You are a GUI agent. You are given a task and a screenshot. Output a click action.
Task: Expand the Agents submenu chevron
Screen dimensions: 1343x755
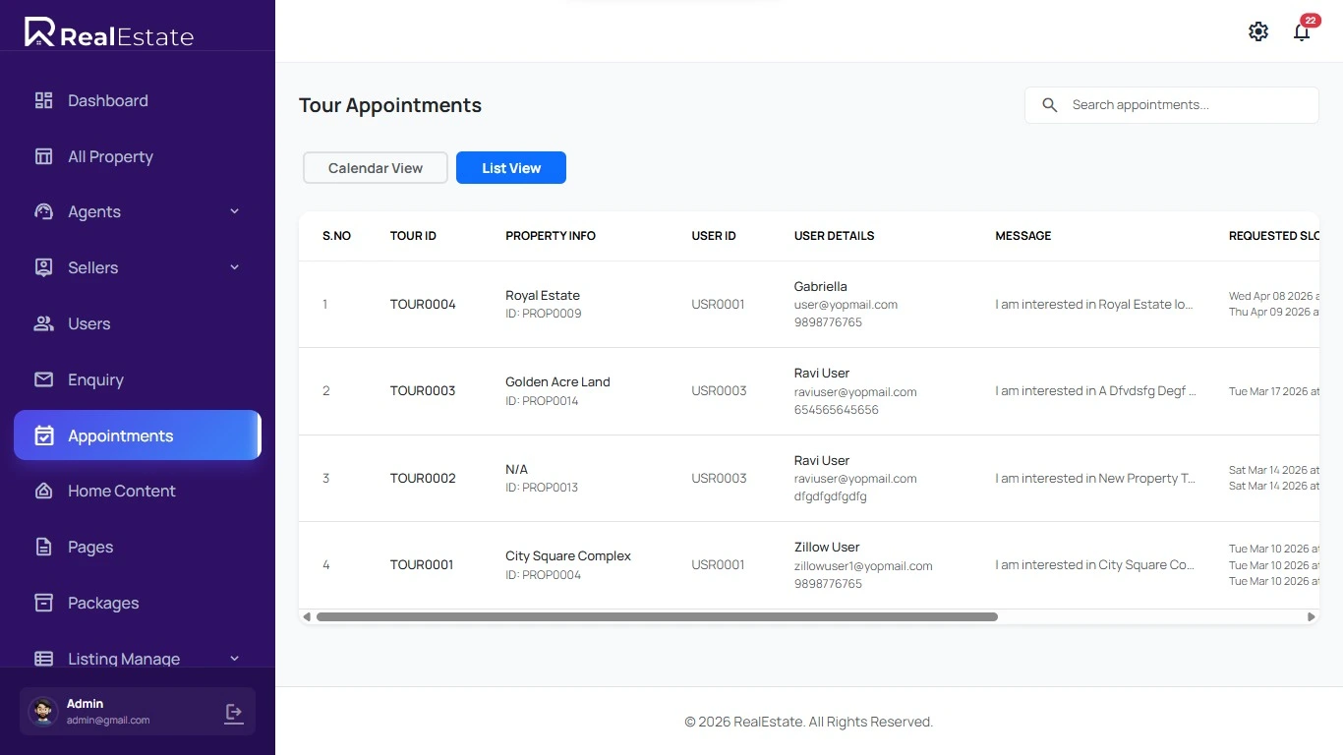(x=234, y=211)
